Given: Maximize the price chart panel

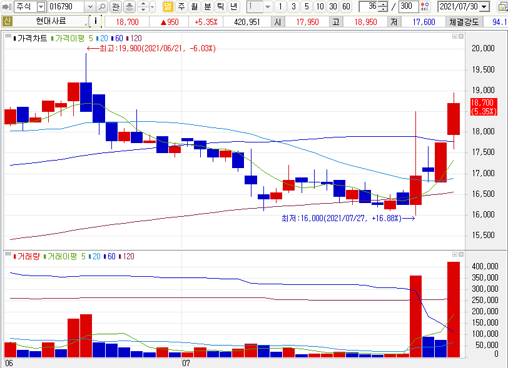Looking at the screenshot, I should point(455,36).
